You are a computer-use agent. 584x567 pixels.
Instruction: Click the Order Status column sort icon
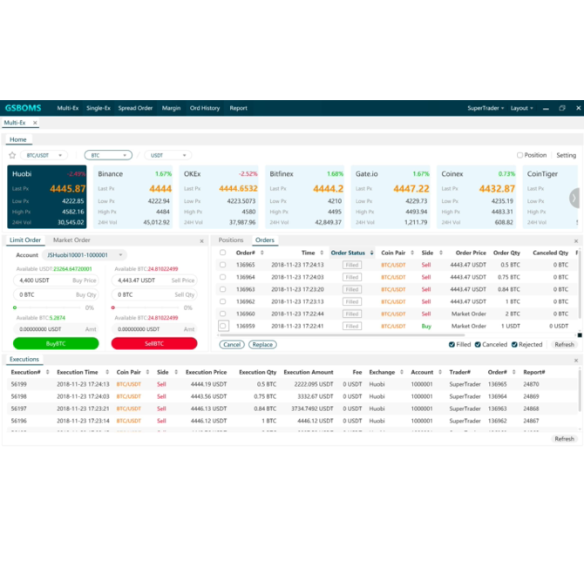coord(372,253)
